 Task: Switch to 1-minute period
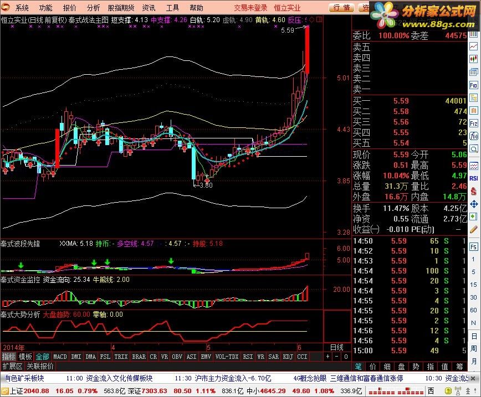[473, 259]
